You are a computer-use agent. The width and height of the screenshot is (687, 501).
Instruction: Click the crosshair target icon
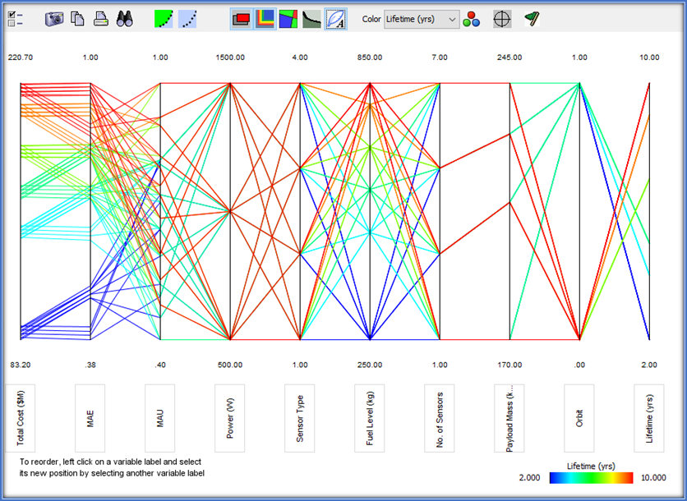click(x=502, y=19)
